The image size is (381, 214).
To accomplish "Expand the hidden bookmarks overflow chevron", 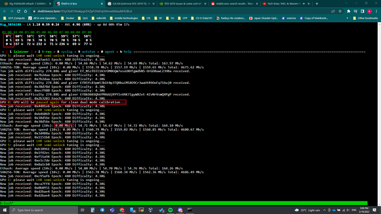I will (347, 18).
